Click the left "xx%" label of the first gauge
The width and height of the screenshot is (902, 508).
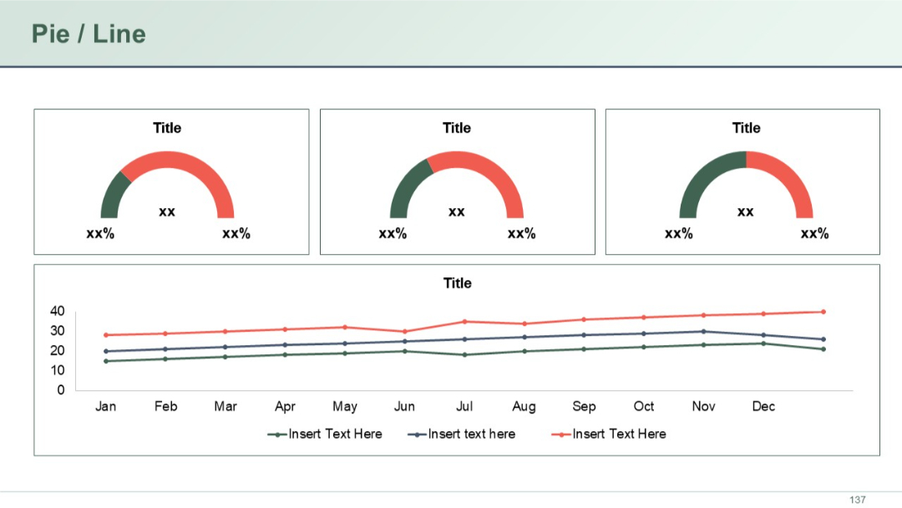point(100,235)
